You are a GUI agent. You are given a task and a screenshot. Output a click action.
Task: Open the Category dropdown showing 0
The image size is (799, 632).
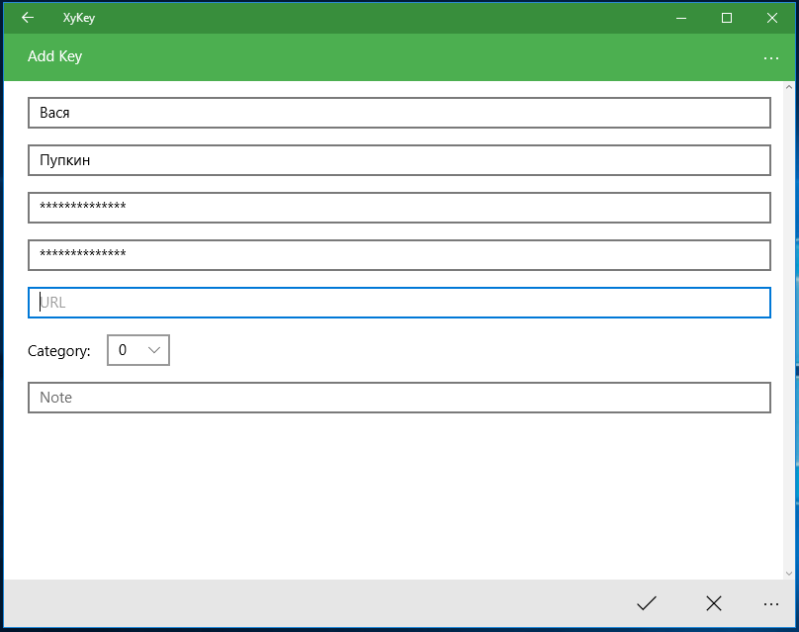(x=138, y=350)
